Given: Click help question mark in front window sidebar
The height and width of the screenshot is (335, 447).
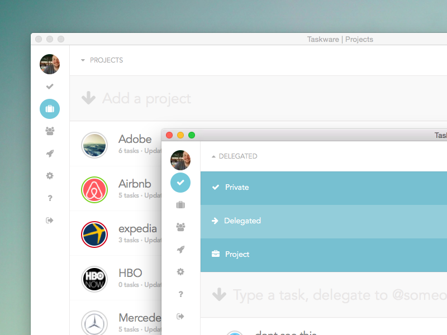Looking at the screenshot, I should pos(180,294).
